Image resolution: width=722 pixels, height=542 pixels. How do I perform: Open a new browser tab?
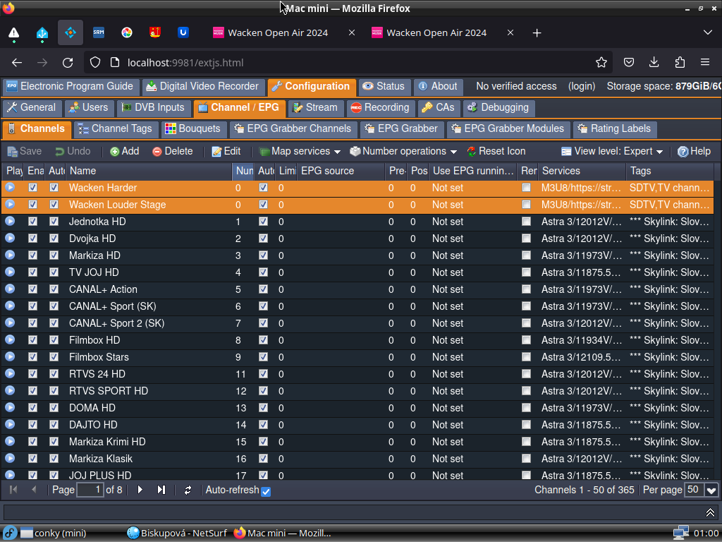point(537,32)
